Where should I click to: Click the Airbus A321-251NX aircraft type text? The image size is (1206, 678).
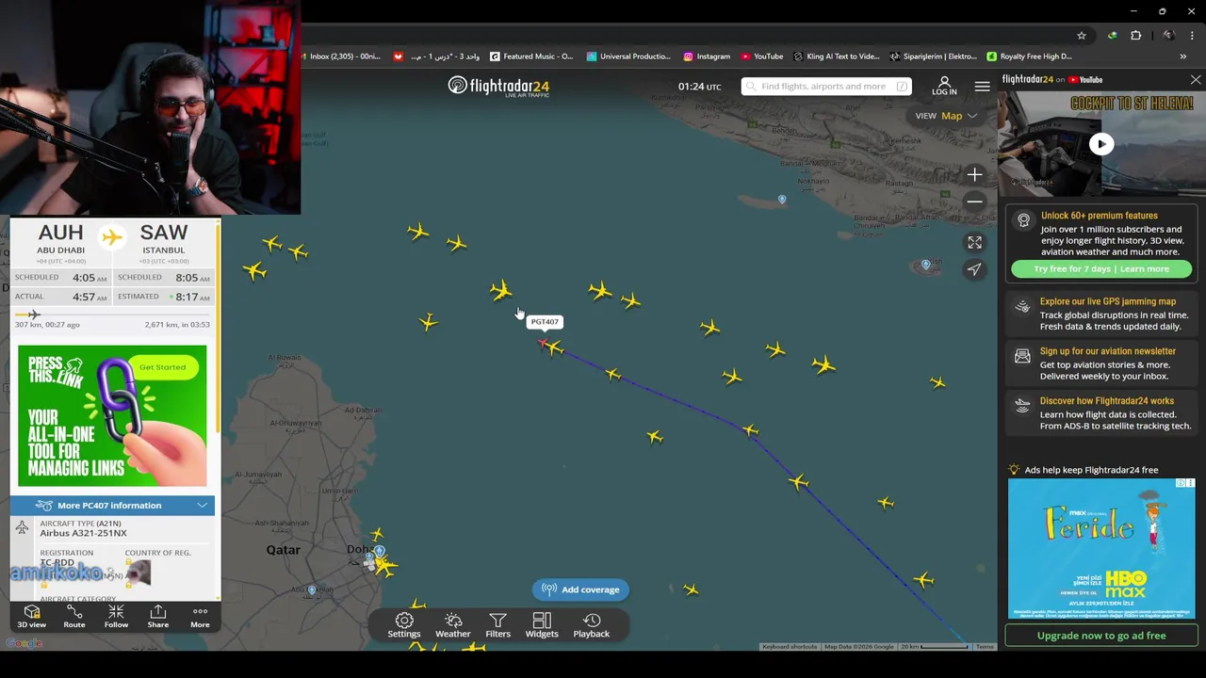coord(83,534)
